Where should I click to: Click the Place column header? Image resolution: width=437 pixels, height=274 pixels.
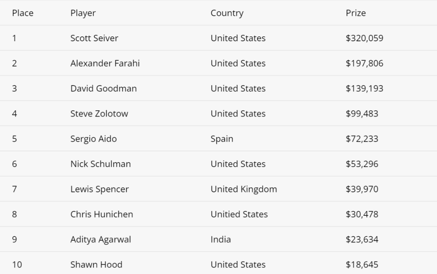23,13
